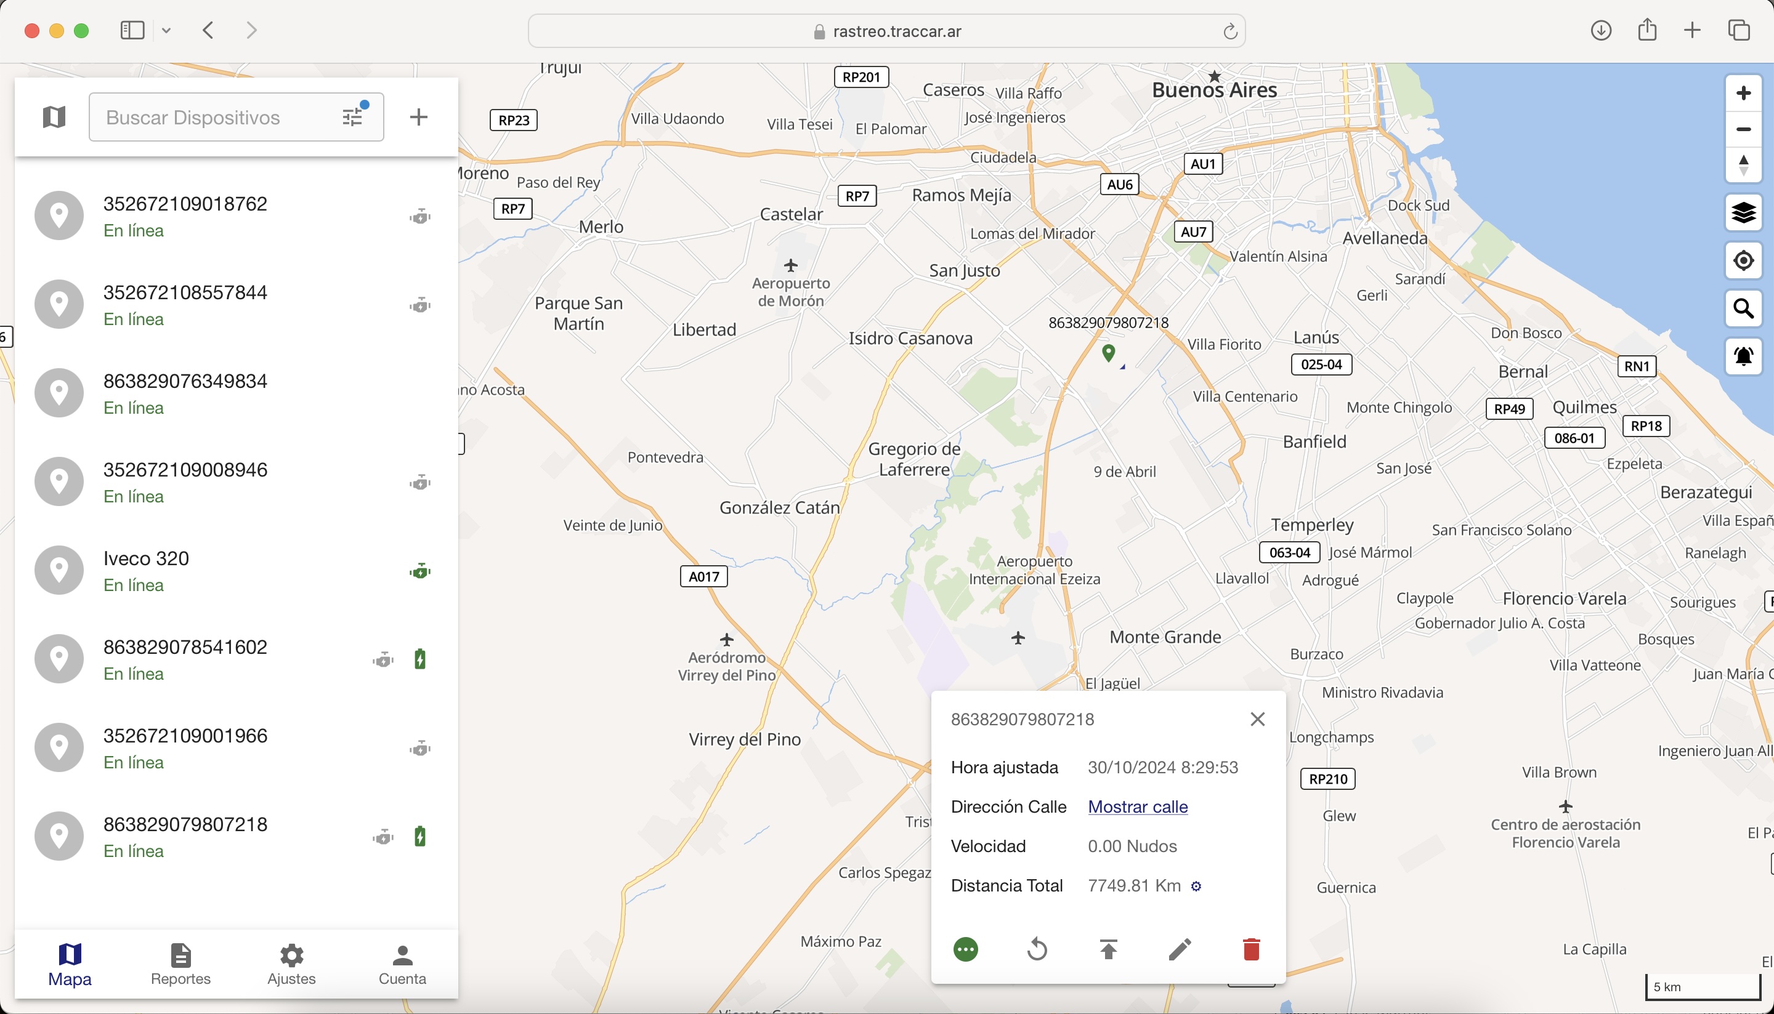Zoom in on the map
The width and height of the screenshot is (1774, 1014).
1743,94
